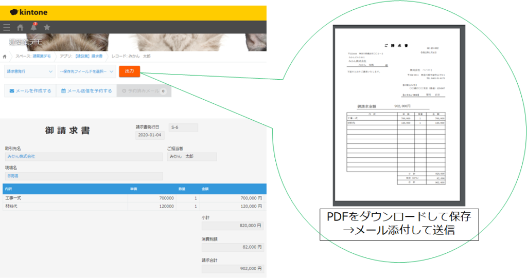This screenshot has height=278, width=527.
Task: Open the 【建設業】請求書 app breadcrumb link
Action: (89, 56)
